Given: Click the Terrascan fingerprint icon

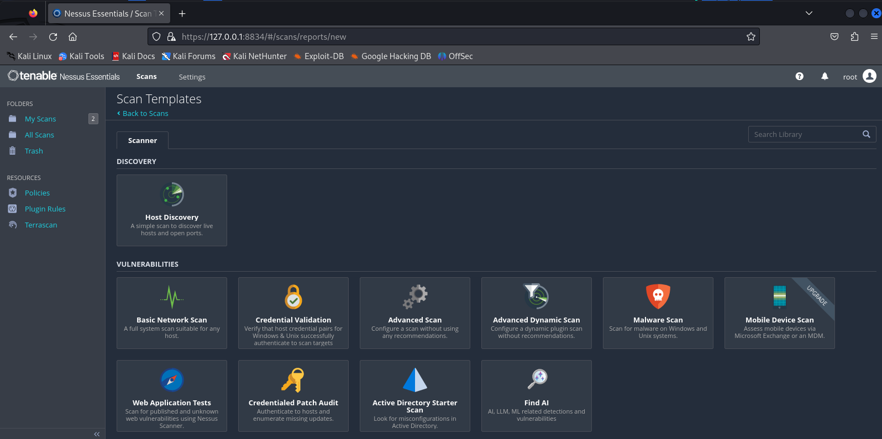Looking at the screenshot, I should point(13,225).
